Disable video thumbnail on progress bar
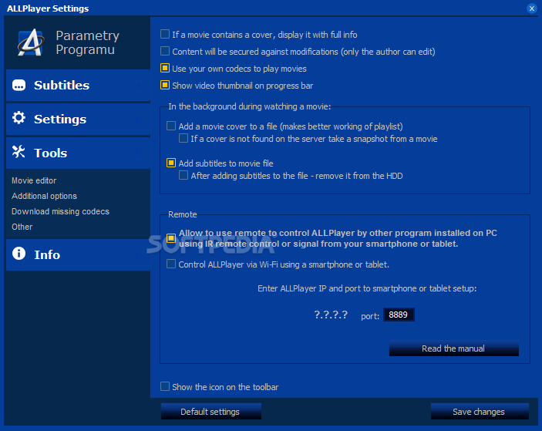Viewport: 542px width, 431px height. click(165, 85)
